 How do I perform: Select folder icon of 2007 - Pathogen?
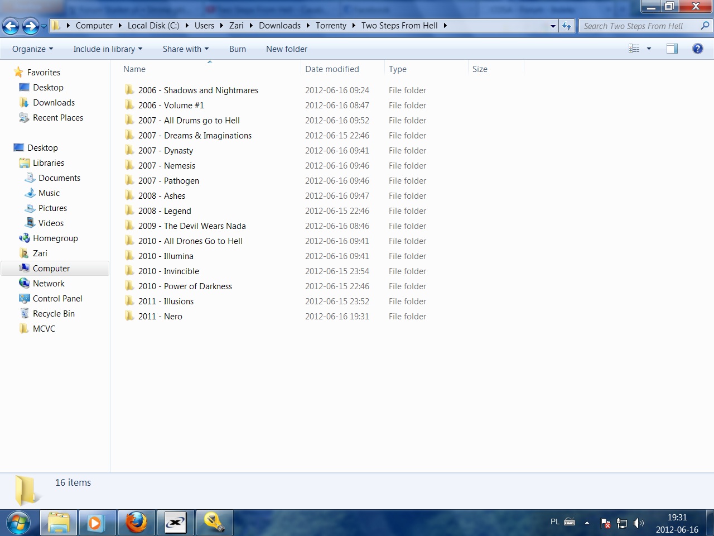129,180
